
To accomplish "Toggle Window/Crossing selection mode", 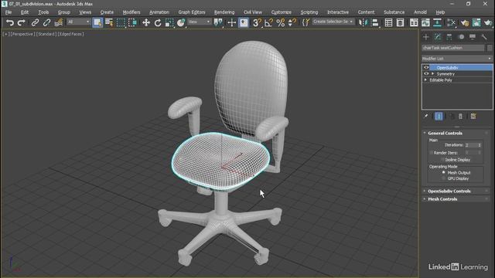I will click(132, 22).
